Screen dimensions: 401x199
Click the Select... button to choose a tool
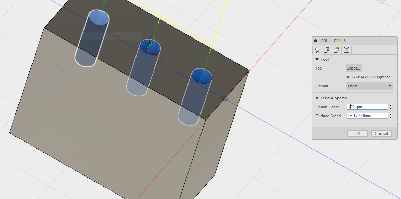tap(353, 68)
